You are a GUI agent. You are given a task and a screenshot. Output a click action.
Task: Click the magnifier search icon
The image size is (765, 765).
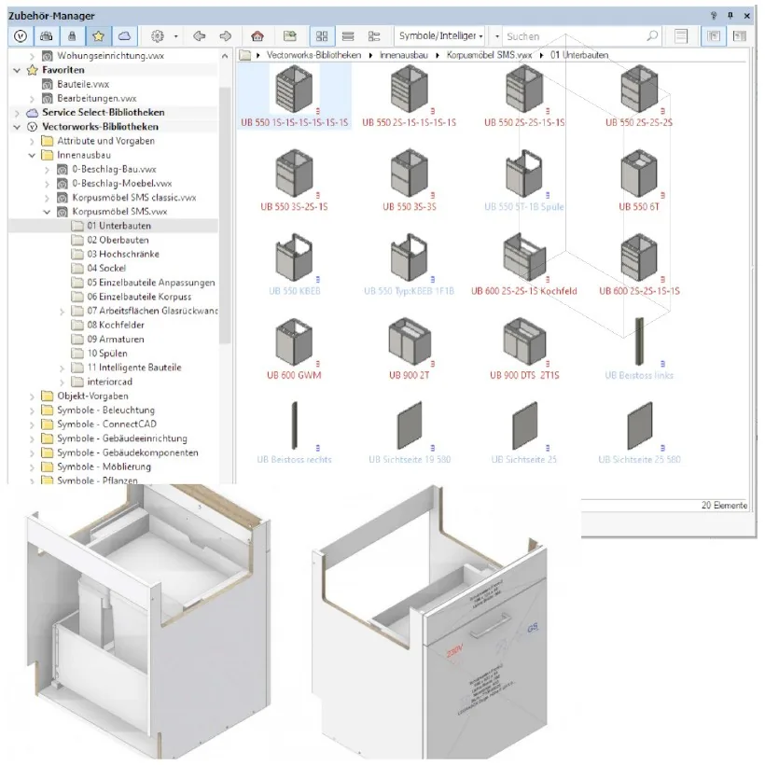click(652, 36)
